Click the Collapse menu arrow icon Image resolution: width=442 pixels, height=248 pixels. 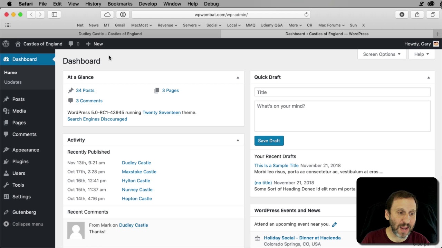point(6,224)
